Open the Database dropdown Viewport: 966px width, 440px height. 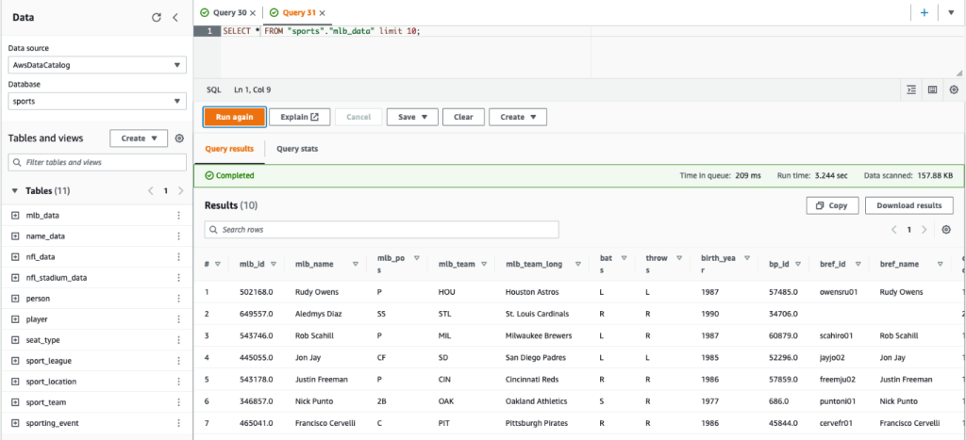click(97, 101)
